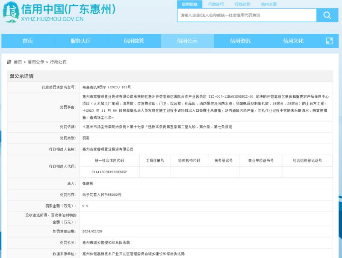Click the 事业单位证书号 column header
The height and width of the screenshot is (258, 342).
point(261,160)
